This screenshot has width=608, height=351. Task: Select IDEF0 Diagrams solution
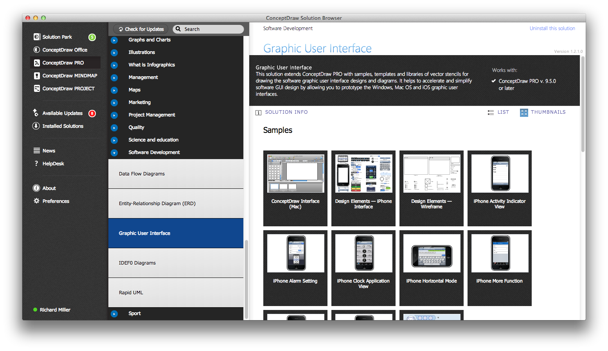[176, 263]
